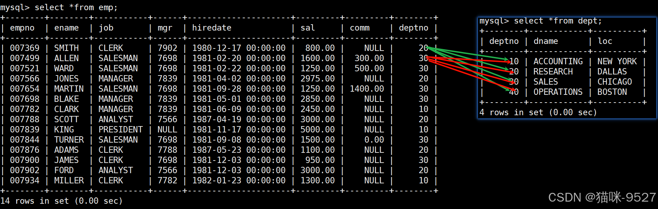Click employee name MARTIN
658x209 pixels.
(x=69, y=89)
